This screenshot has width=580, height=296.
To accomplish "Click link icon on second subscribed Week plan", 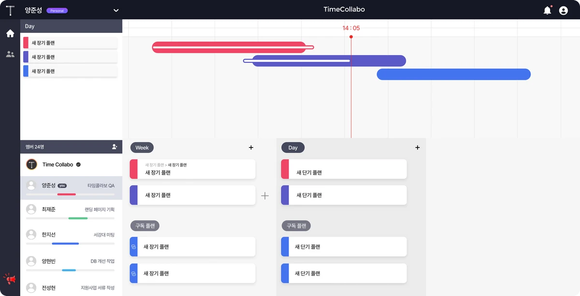I will coord(134,273).
